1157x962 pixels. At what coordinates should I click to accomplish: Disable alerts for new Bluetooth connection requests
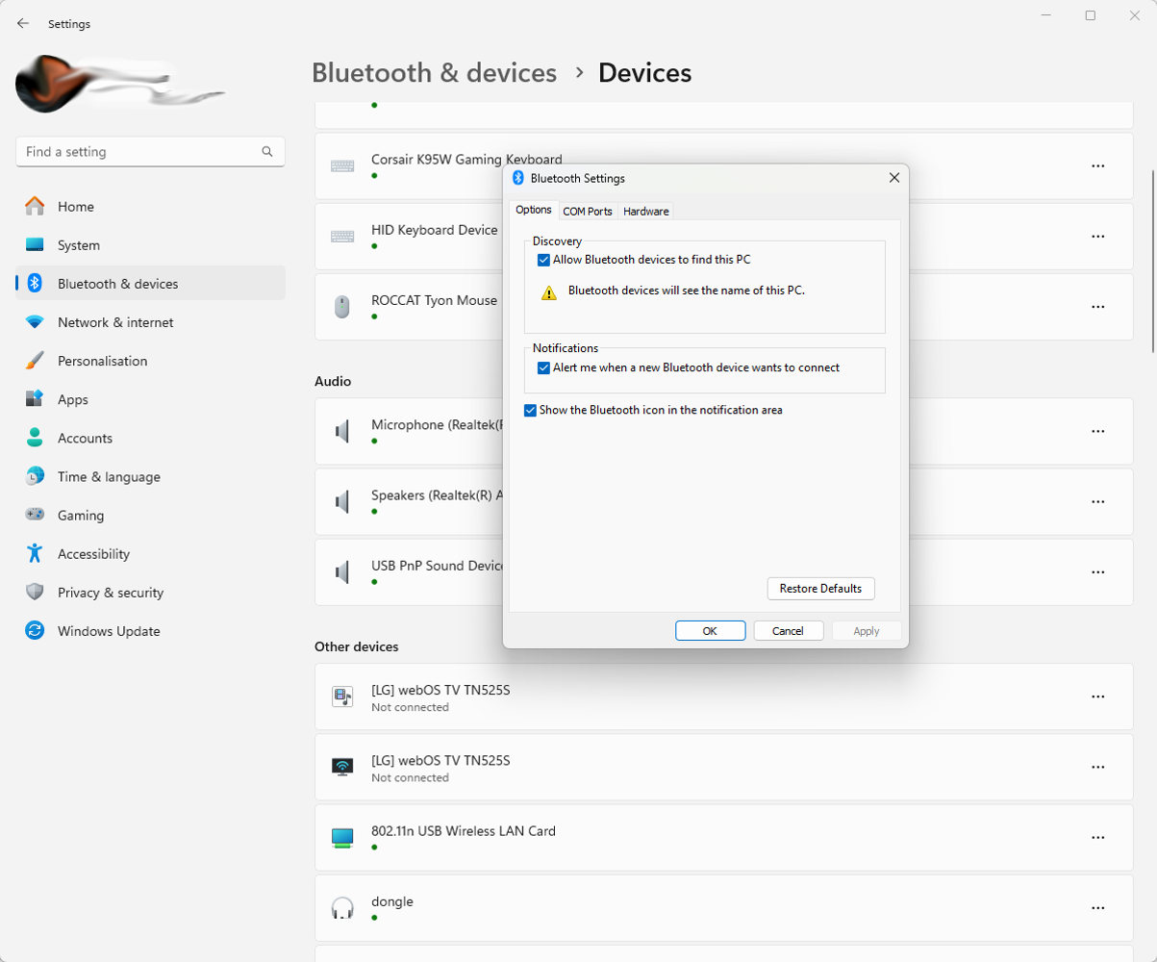coord(544,367)
